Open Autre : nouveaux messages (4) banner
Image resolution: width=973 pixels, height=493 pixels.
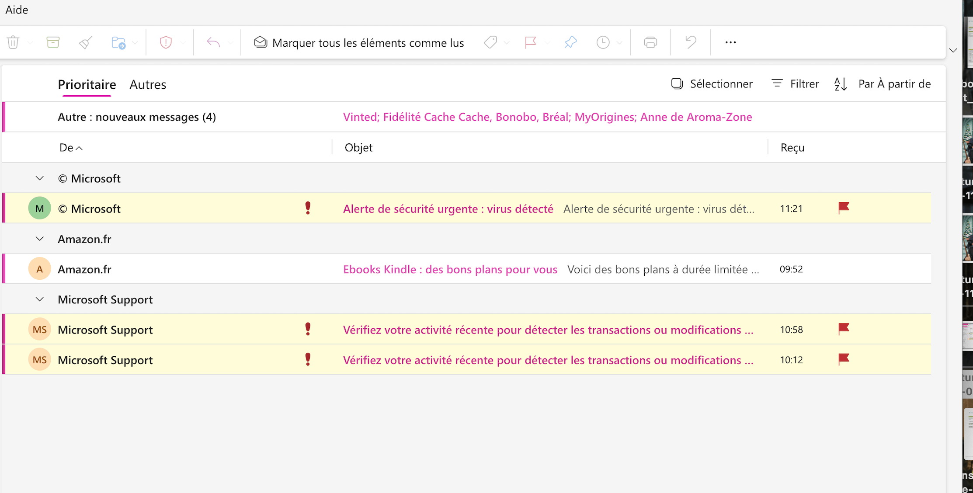pyautogui.click(x=474, y=117)
